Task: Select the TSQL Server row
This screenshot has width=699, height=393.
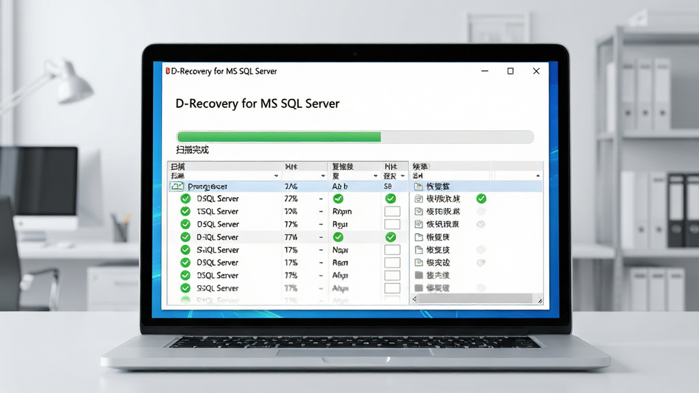Action: pos(289,212)
